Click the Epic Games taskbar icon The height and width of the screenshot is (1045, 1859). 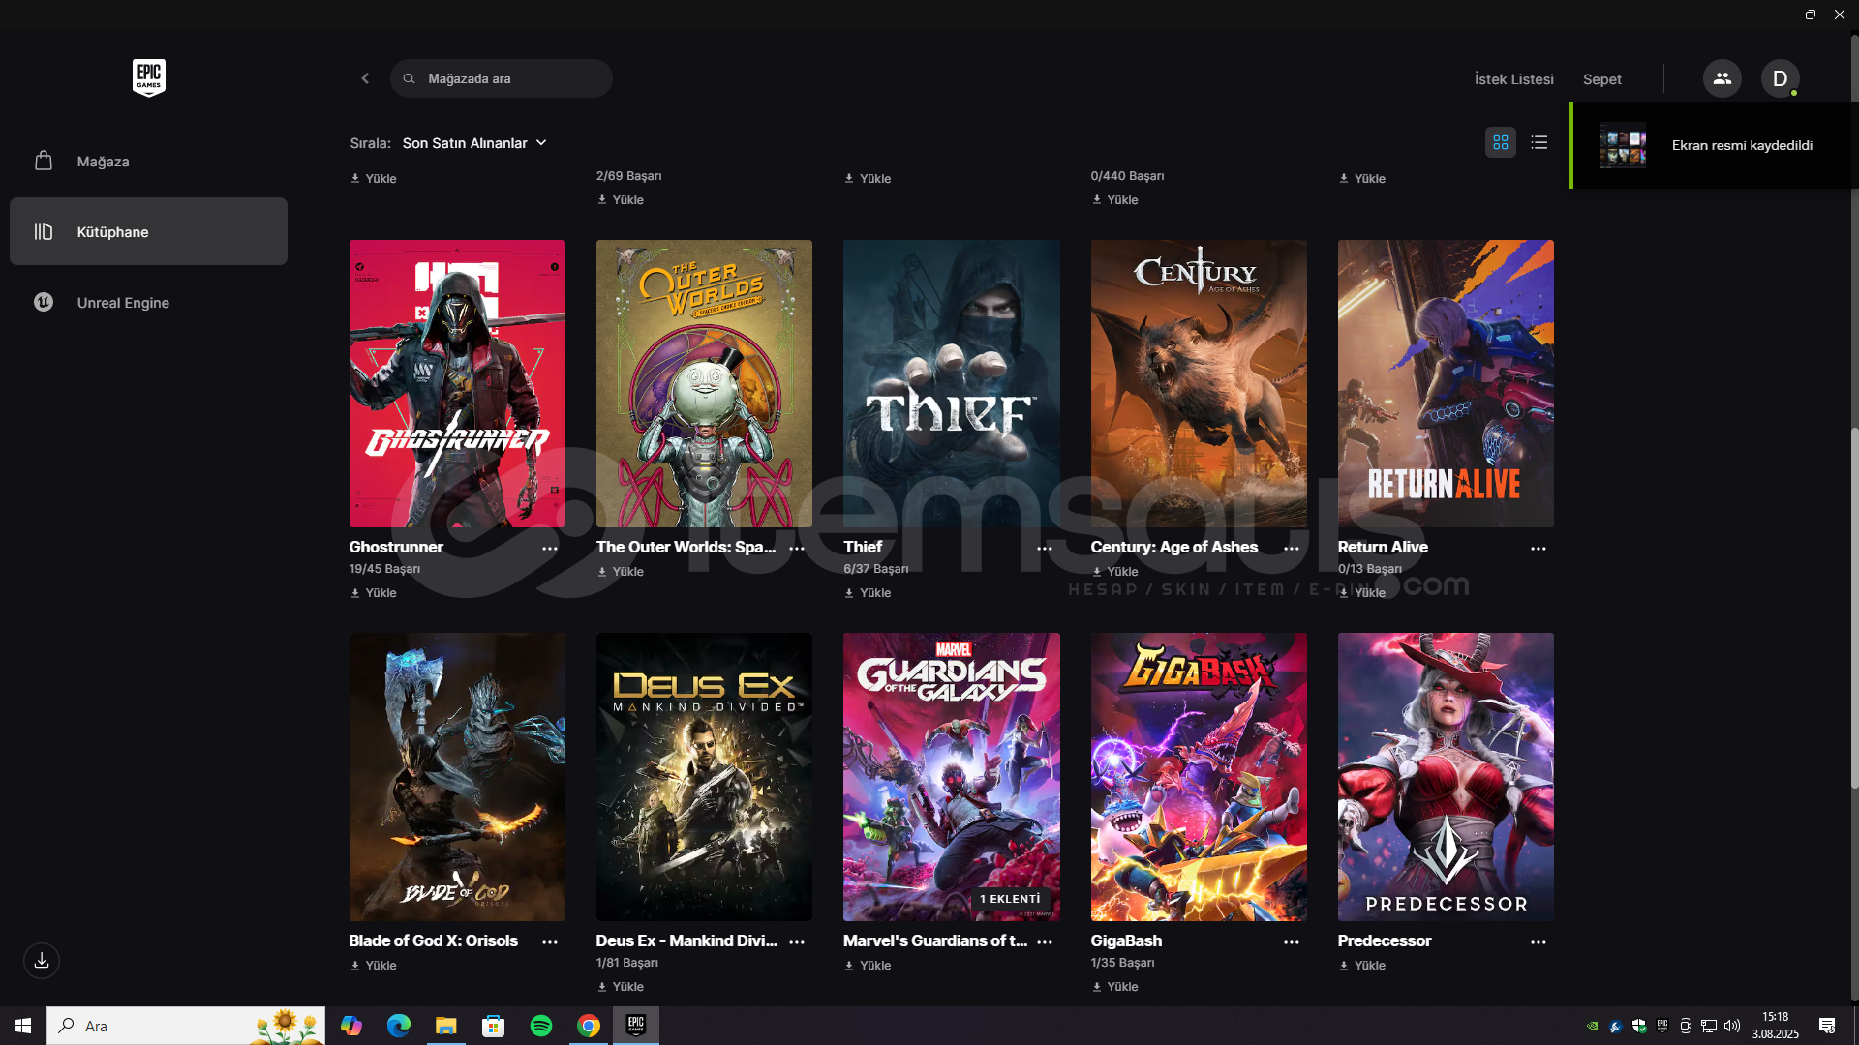[636, 1026]
